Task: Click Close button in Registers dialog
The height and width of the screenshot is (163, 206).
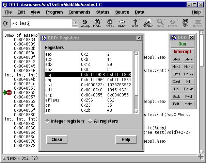Action: 57,140
